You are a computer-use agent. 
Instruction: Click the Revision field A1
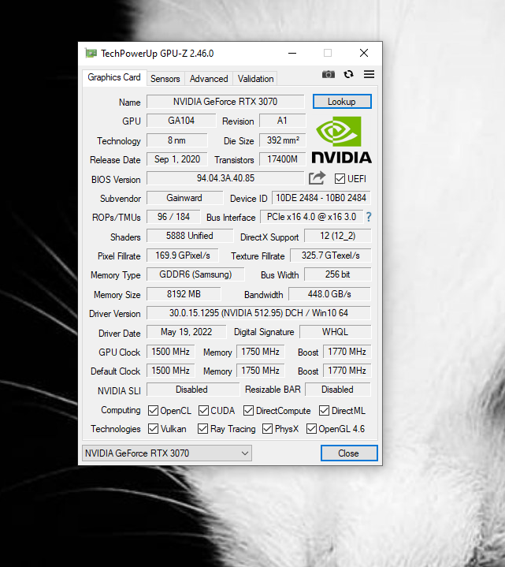283,121
